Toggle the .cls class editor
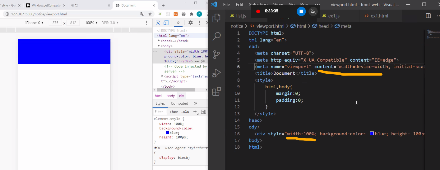 (x=186, y=112)
